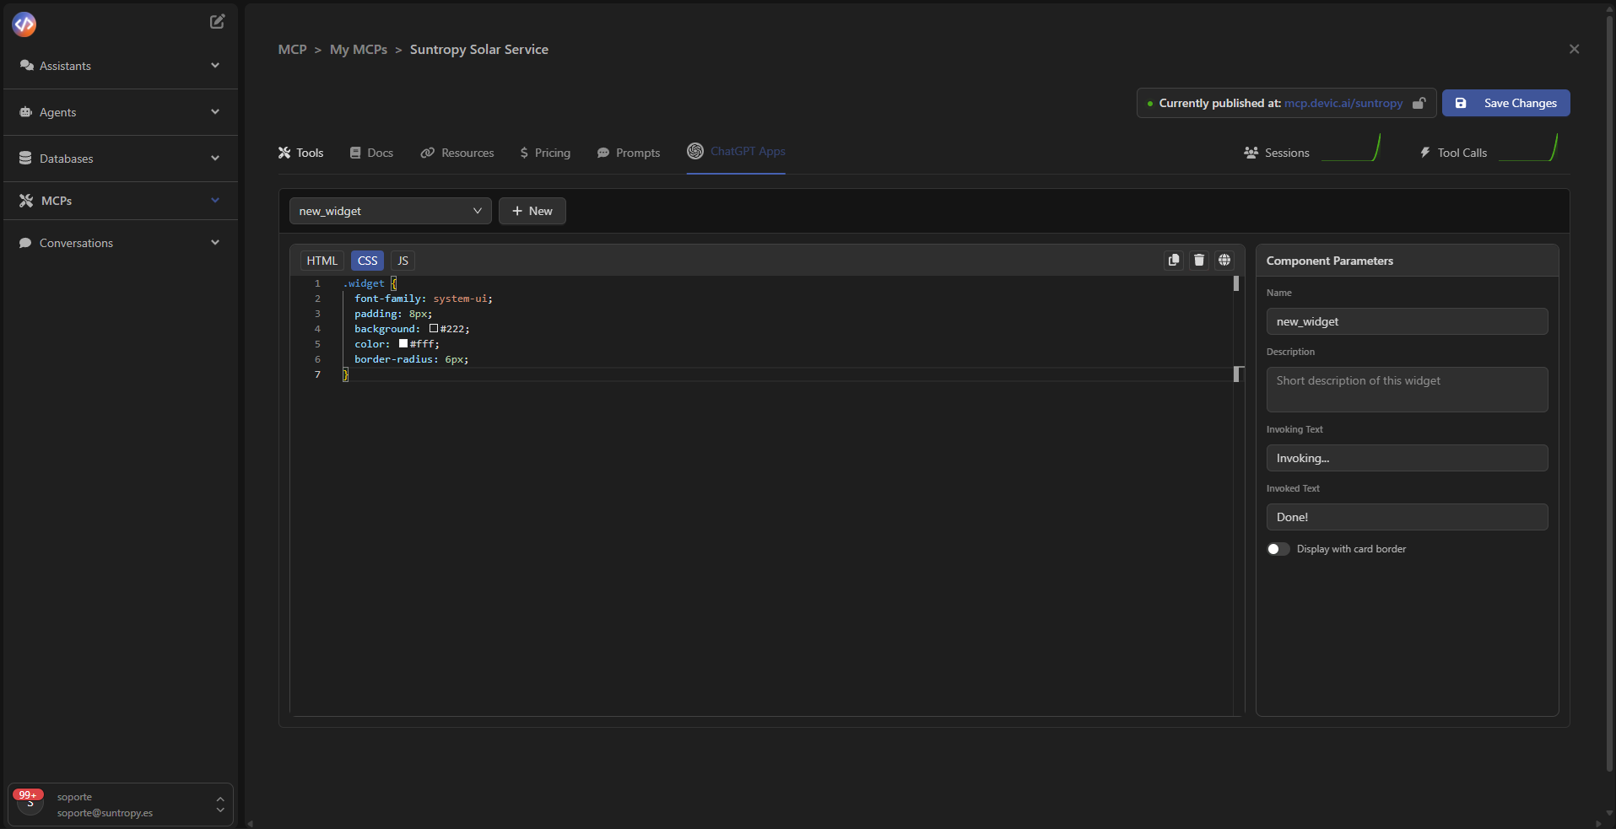Click the copy widget code icon
The image size is (1616, 829).
coord(1173,260)
